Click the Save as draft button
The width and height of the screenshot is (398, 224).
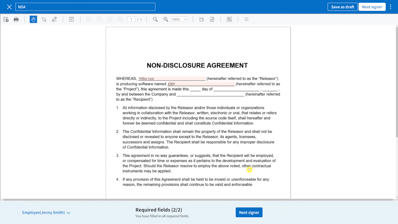pos(342,7)
